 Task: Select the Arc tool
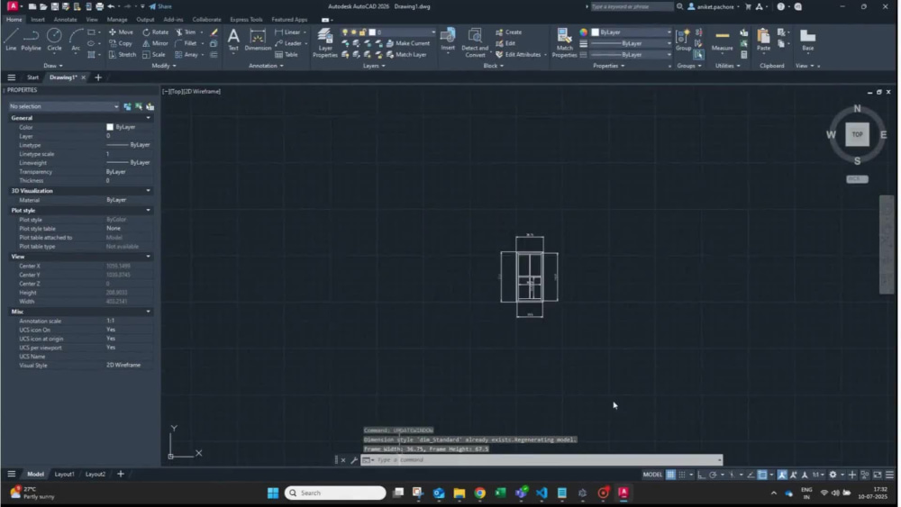(x=76, y=40)
